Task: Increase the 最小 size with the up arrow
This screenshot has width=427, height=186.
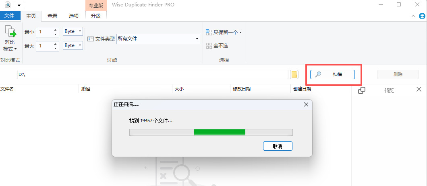Action: [56, 30]
